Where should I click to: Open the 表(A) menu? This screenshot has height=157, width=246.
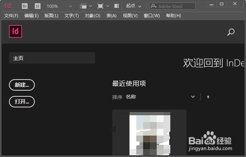tap(112, 16)
